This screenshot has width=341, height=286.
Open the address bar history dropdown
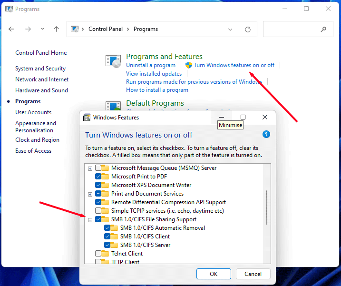pos(231,29)
